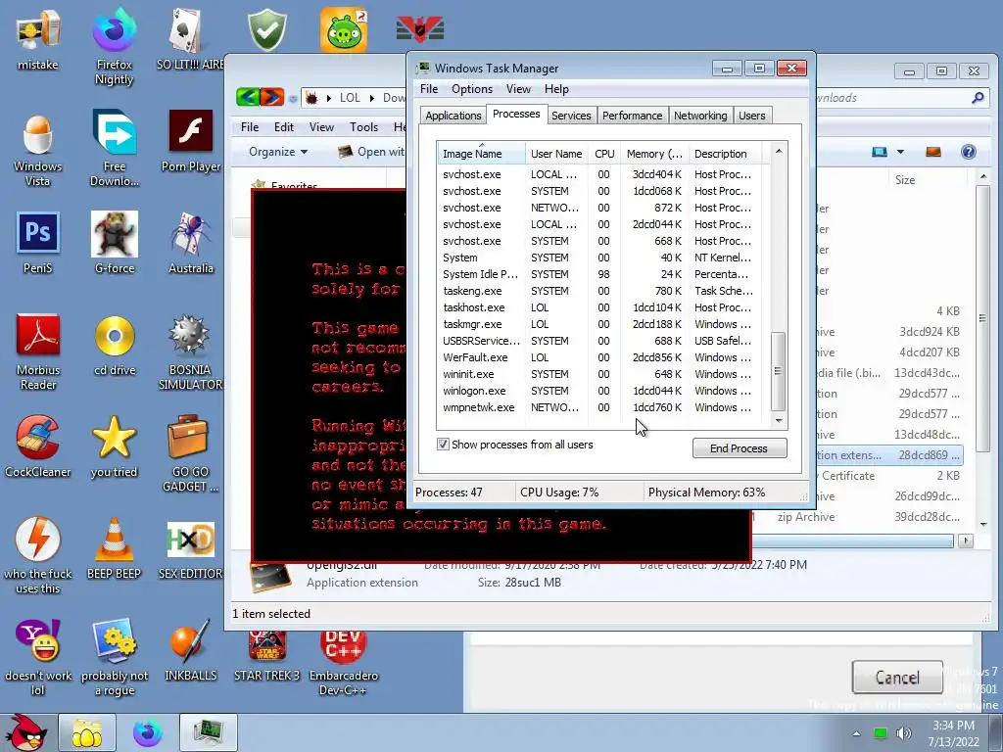The image size is (1003, 752).
Task: Show hidden tray icons arrow
Action: click(856, 733)
